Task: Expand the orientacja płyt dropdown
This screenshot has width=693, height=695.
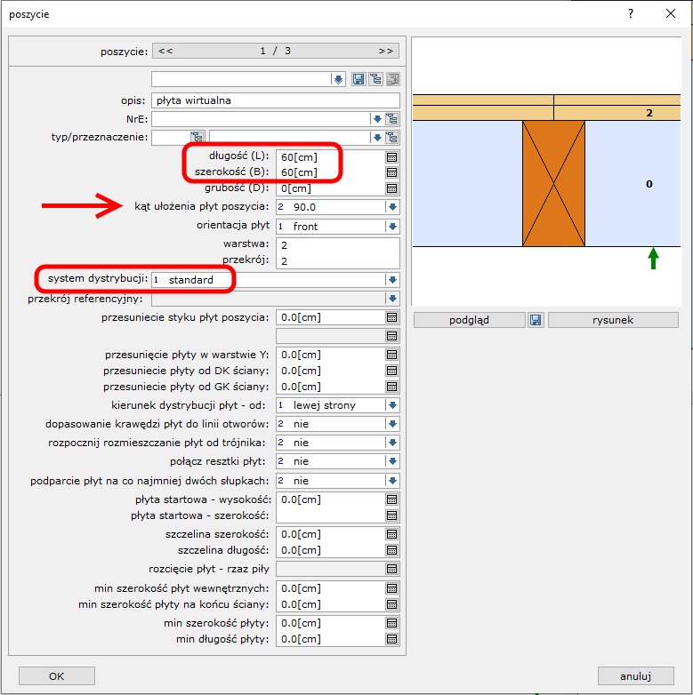Action: [x=391, y=227]
